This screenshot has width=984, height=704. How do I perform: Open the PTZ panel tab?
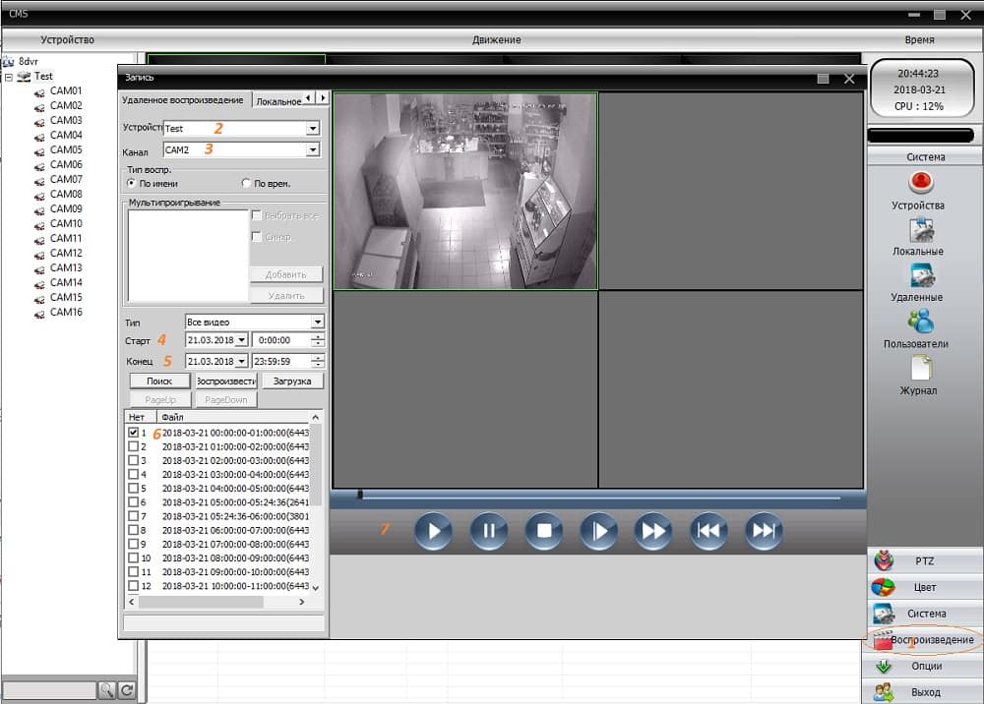[x=922, y=561]
